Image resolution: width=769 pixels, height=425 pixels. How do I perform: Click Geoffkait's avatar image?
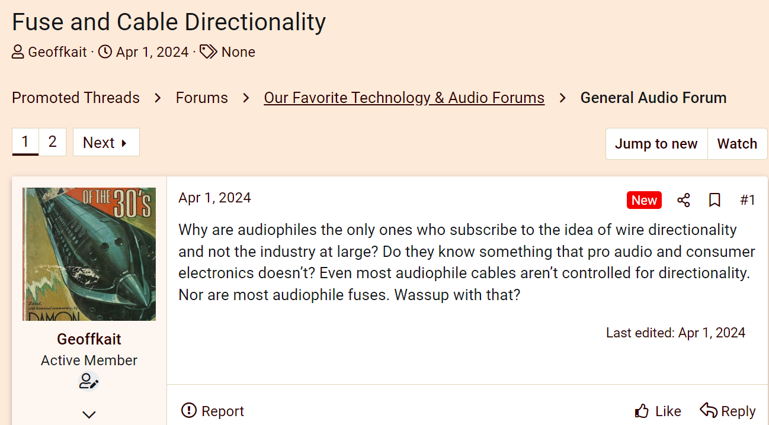pyautogui.click(x=89, y=254)
